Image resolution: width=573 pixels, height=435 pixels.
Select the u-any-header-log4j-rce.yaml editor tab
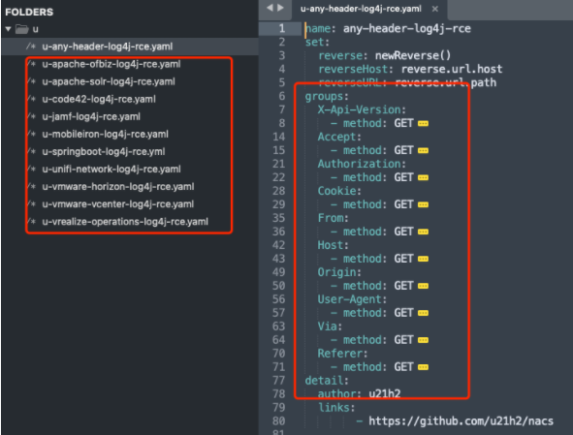click(x=361, y=9)
